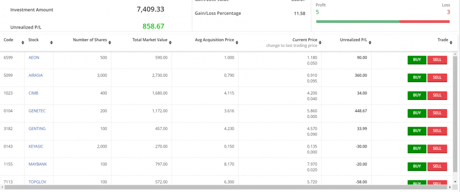Screen dimensions: 460x192
Task: Click the Investment Amount value 7,409.33
Action: coord(150,9)
